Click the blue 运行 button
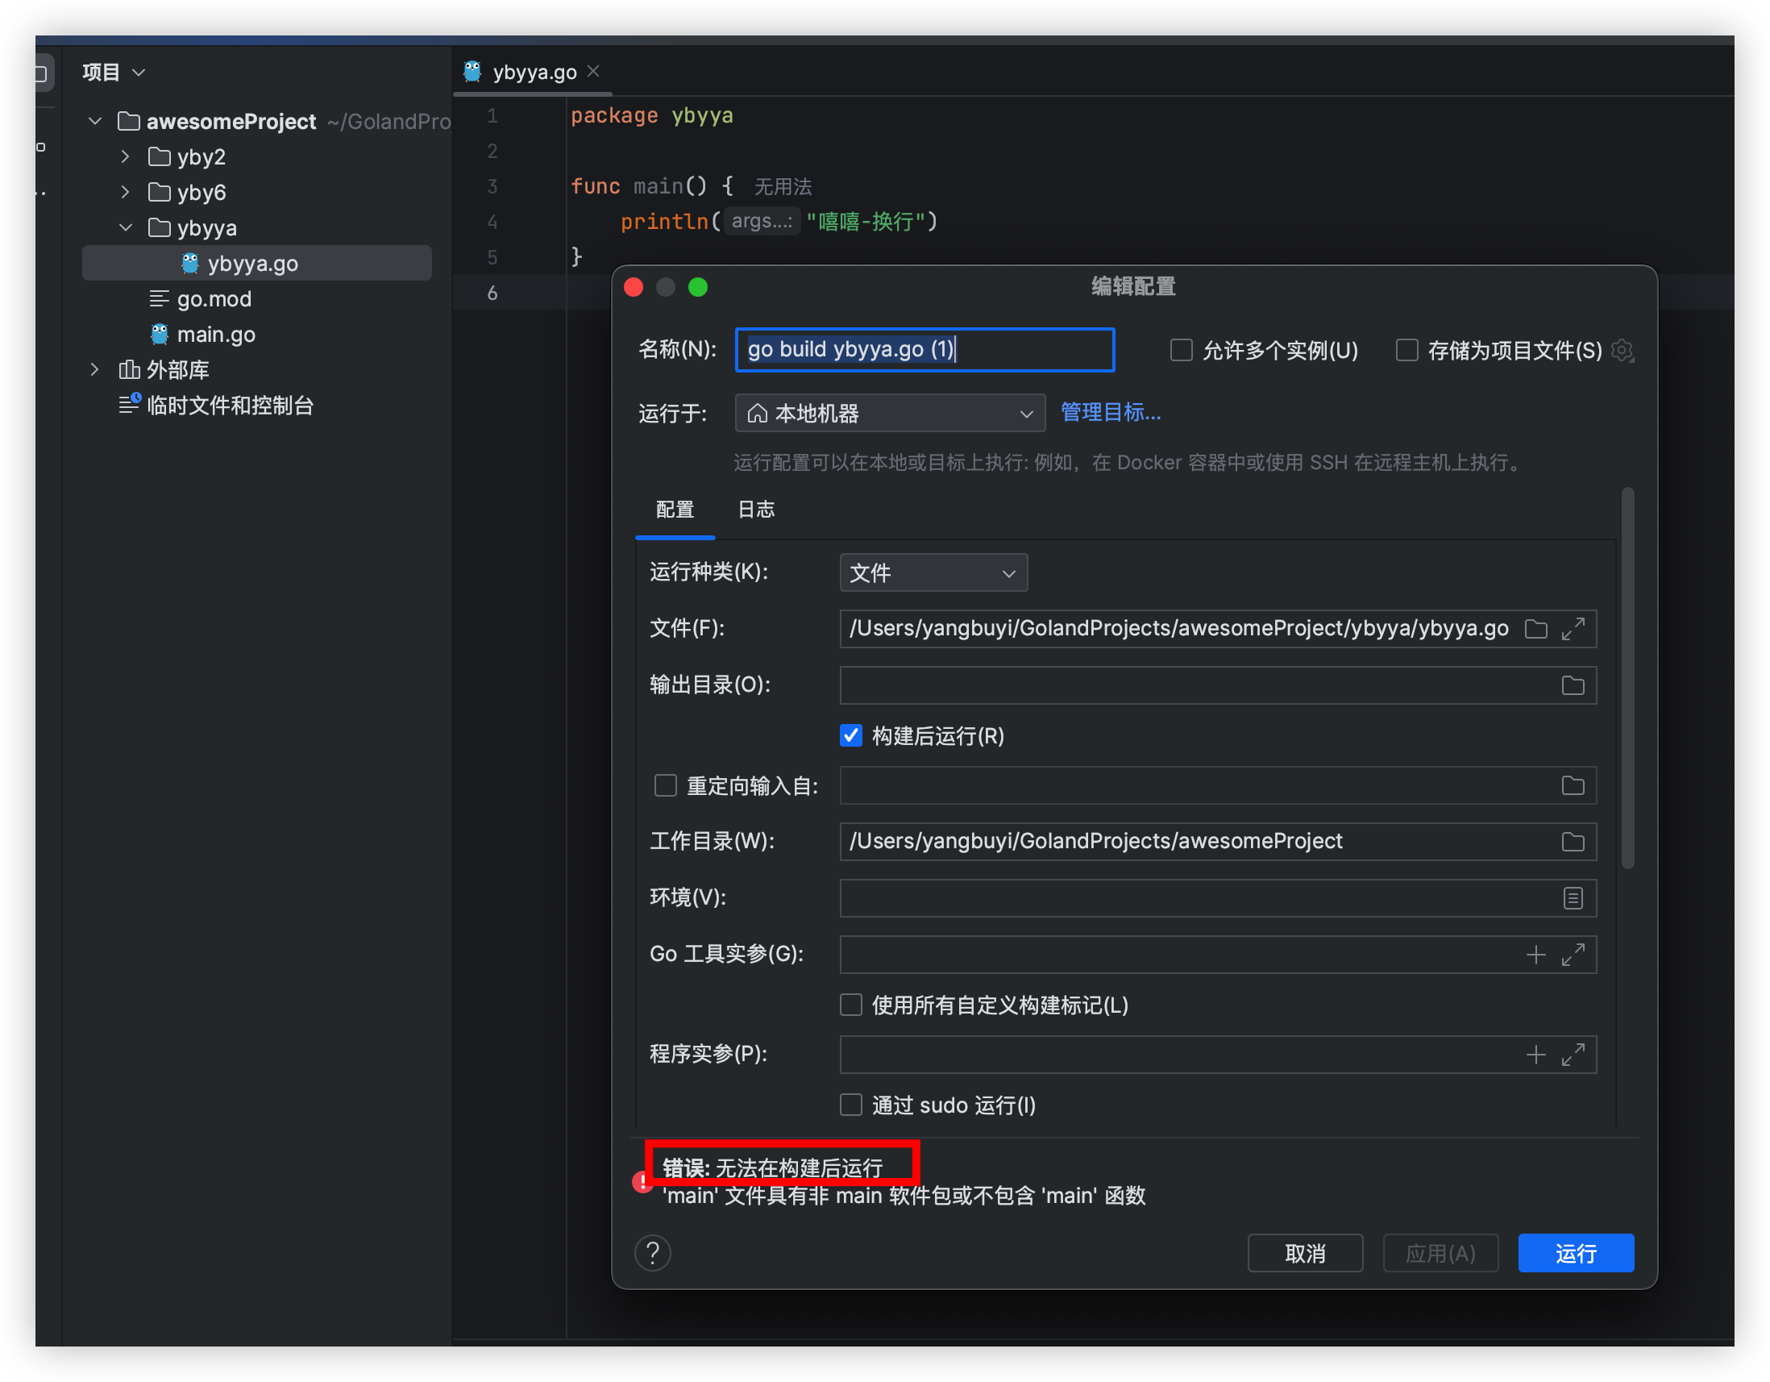This screenshot has width=1770, height=1382. coord(1576,1254)
